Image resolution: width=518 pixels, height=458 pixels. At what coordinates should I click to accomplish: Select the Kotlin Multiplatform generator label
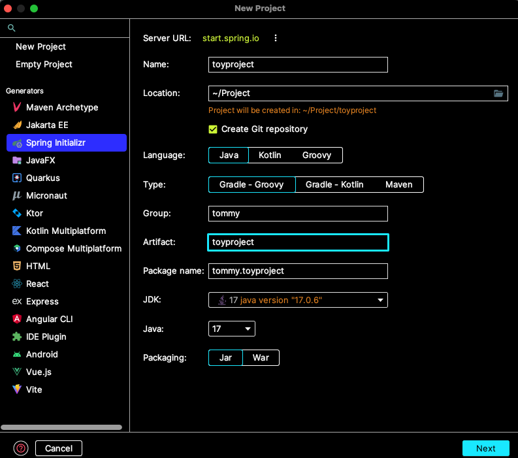pyautogui.click(x=66, y=231)
